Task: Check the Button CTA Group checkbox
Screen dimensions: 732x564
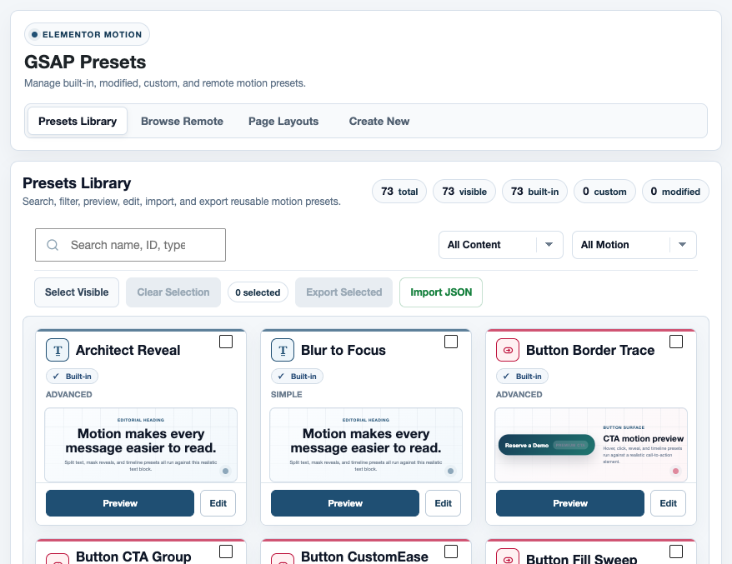Action: [226, 552]
